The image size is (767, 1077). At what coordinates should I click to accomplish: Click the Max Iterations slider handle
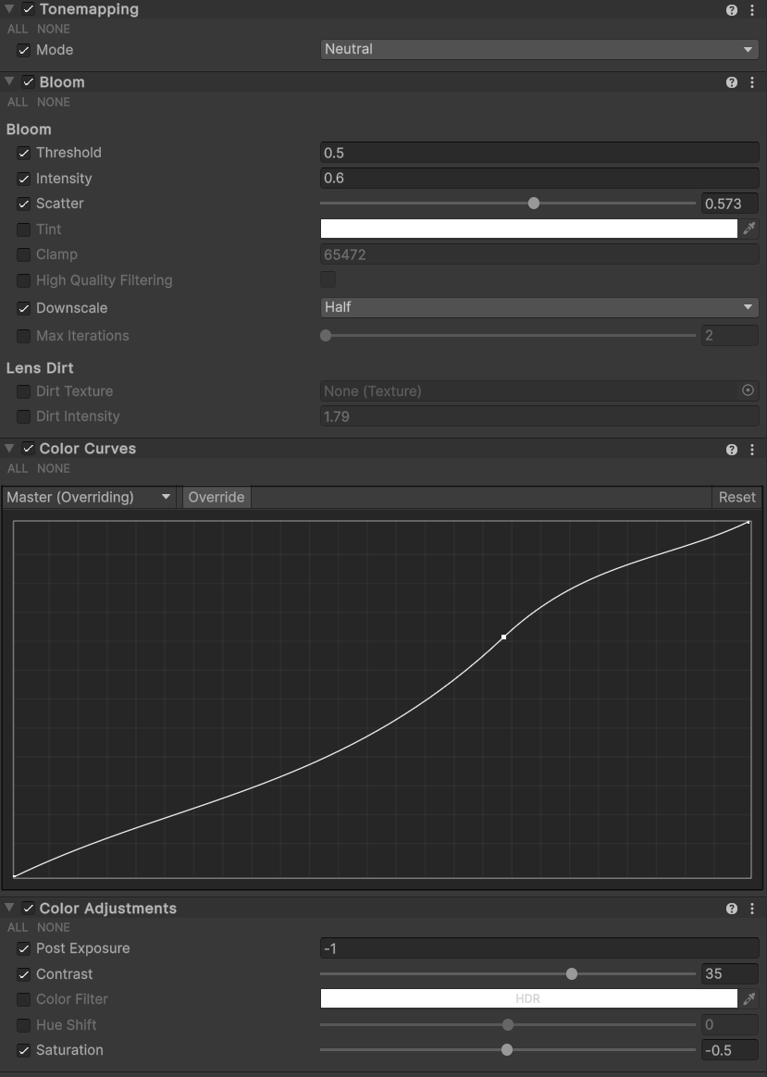[x=327, y=336]
